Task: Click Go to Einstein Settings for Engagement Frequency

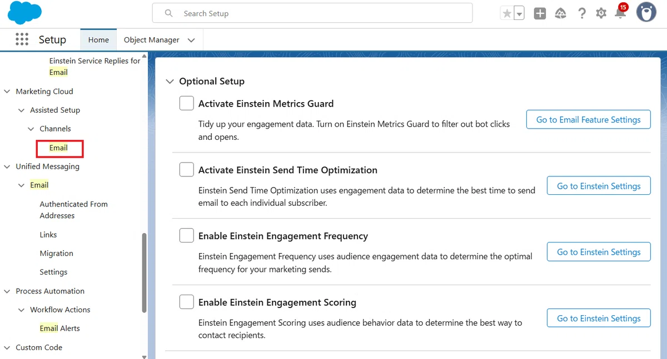Action: [599, 252]
